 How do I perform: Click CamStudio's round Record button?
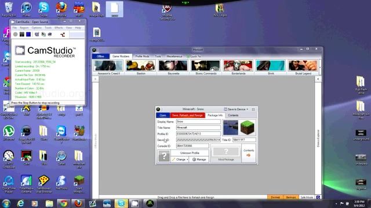16,35
